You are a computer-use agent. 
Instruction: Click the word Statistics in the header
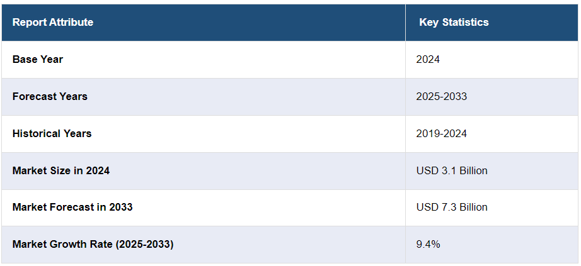(465, 23)
